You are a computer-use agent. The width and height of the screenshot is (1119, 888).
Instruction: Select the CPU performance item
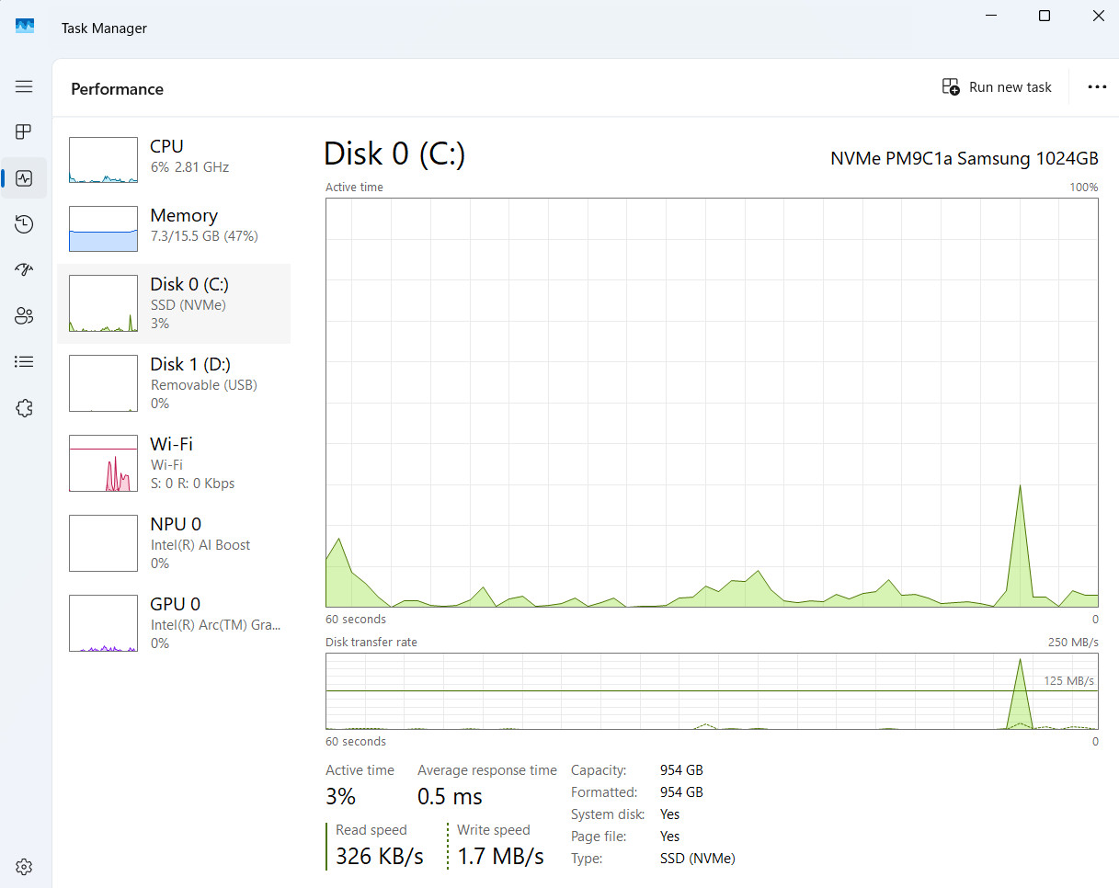pos(174,161)
